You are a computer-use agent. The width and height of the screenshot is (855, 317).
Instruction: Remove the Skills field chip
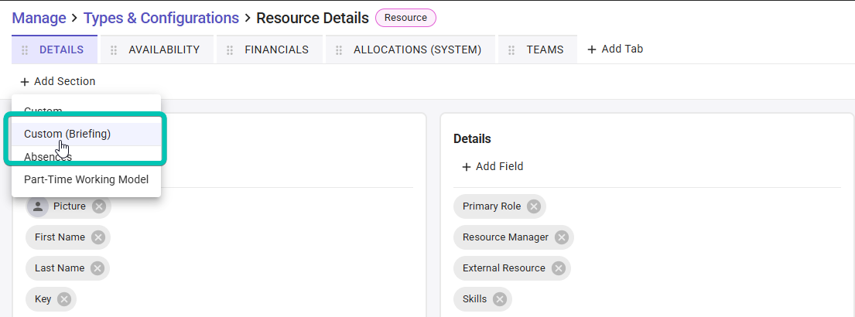click(x=500, y=299)
